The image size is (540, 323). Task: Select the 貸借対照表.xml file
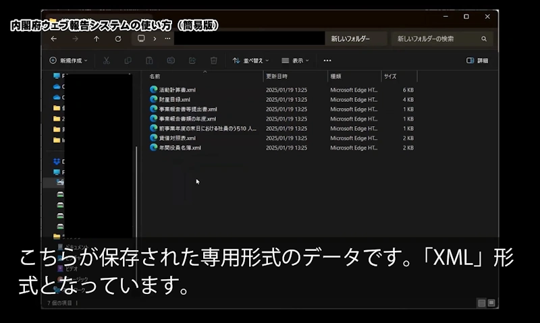click(177, 138)
